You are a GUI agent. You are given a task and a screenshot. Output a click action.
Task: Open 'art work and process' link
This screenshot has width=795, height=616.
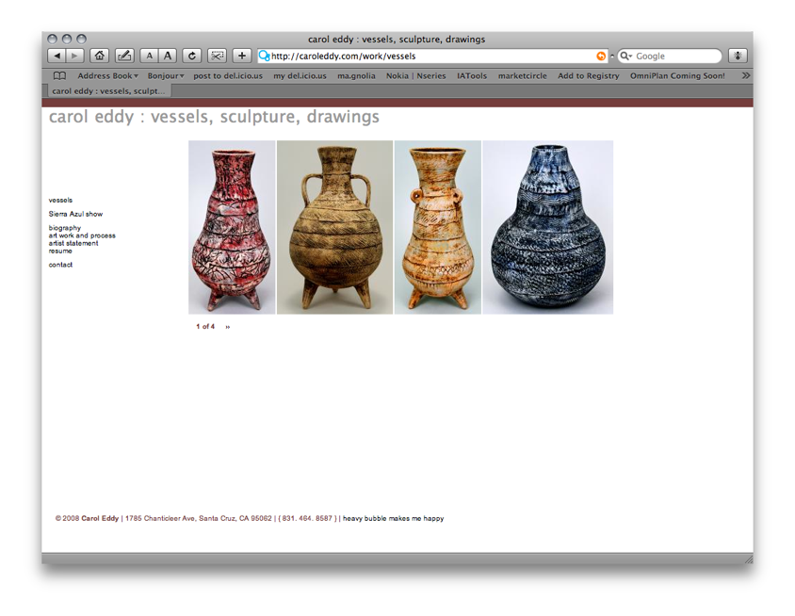[x=82, y=235]
